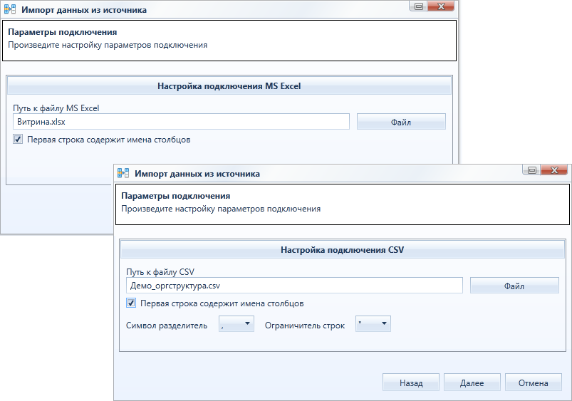
Task: Uncheck first row column names in CSV dialog
Action: point(131,303)
